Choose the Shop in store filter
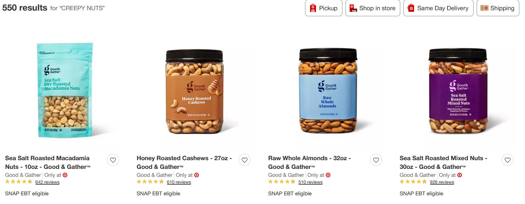The width and height of the screenshot is (525, 204). point(373,8)
